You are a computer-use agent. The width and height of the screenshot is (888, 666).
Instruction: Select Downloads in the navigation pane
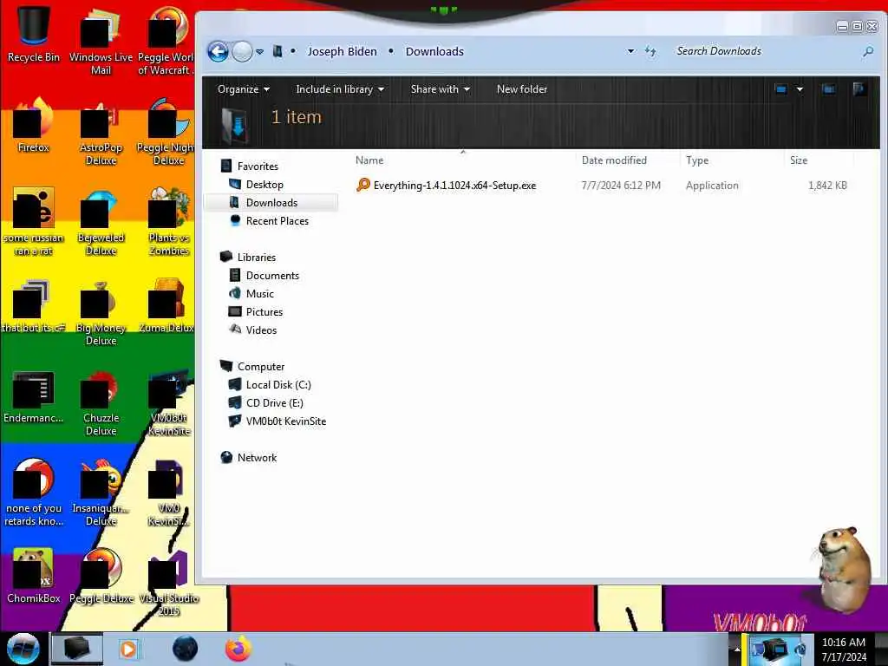(271, 203)
